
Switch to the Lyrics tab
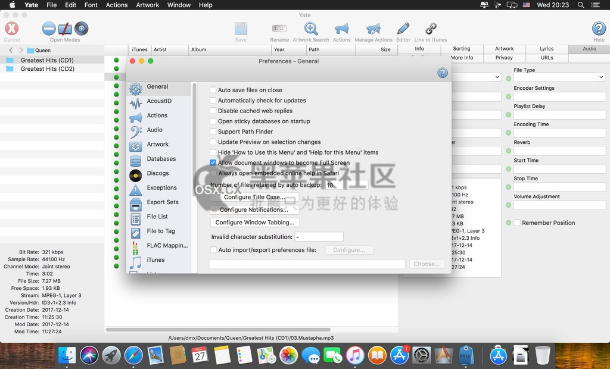[x=547, y=49]
